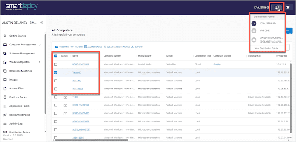Click the SmartDeploy logo
This screenshot has height=142, width=296.
[21, 7]
